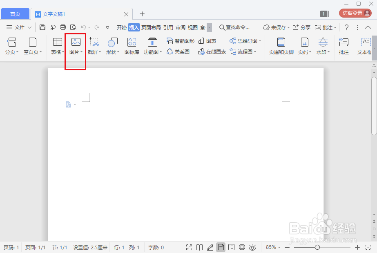Click the fit page zoom icon
377x253 pixels.
(x=368, y=247)
